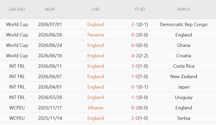Open England link in 2026/07/01 row
This screenshot has width=216, height=125.
click(96, 24)
